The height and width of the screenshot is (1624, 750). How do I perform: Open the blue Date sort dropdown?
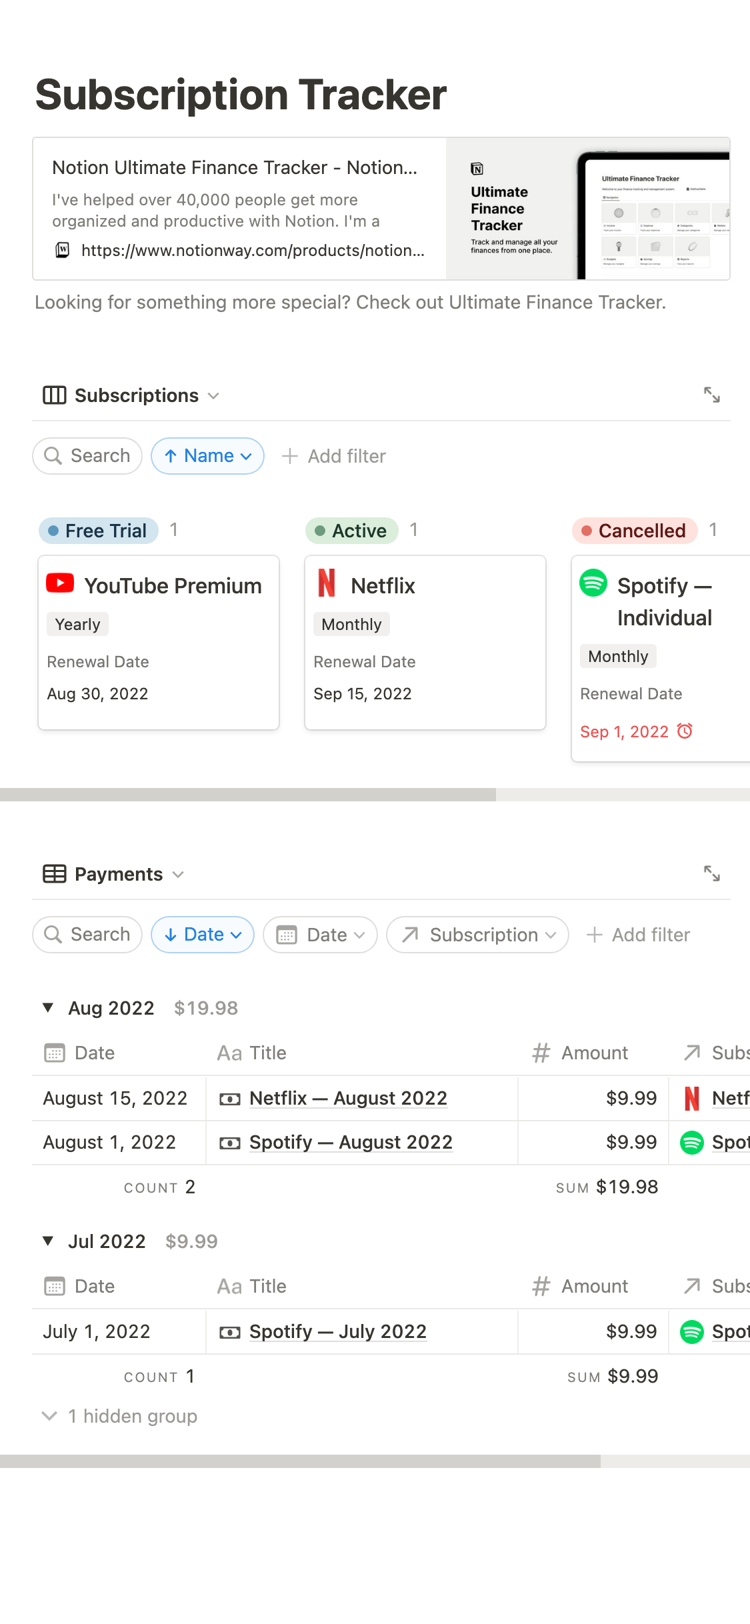pyautogui.click(x=203, y=935)
